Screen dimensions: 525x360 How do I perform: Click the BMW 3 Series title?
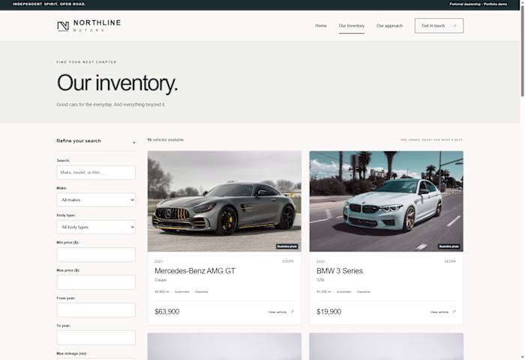click(340, 271)
